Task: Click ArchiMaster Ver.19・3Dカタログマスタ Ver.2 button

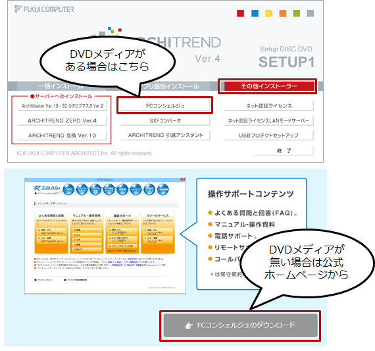Action: [x=62, y=106]
